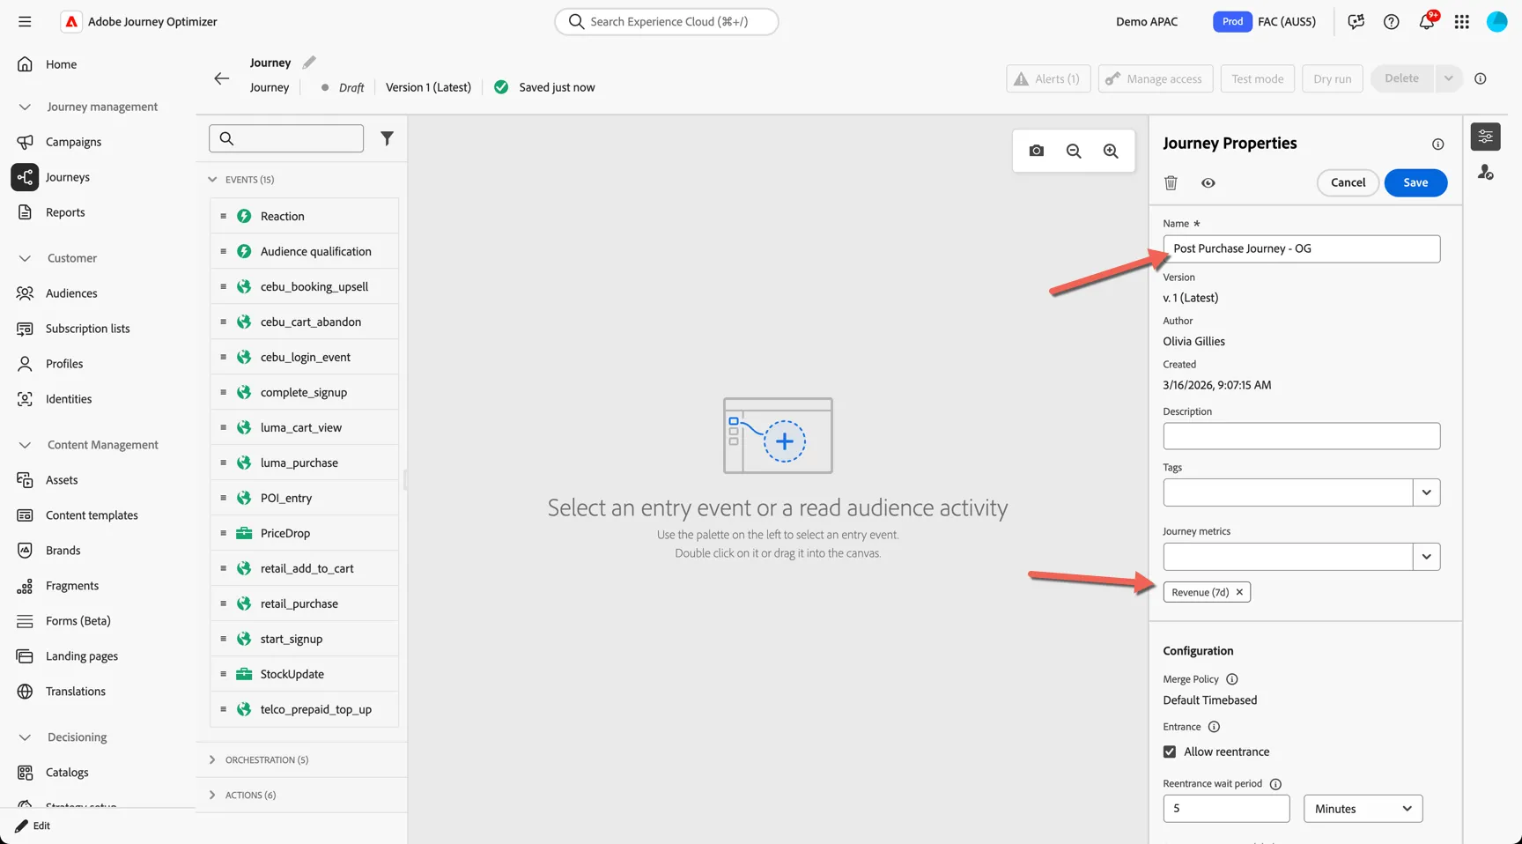Open the apps grid switcher
Screen dimensions: 1522x844
tap(1462, 21)
